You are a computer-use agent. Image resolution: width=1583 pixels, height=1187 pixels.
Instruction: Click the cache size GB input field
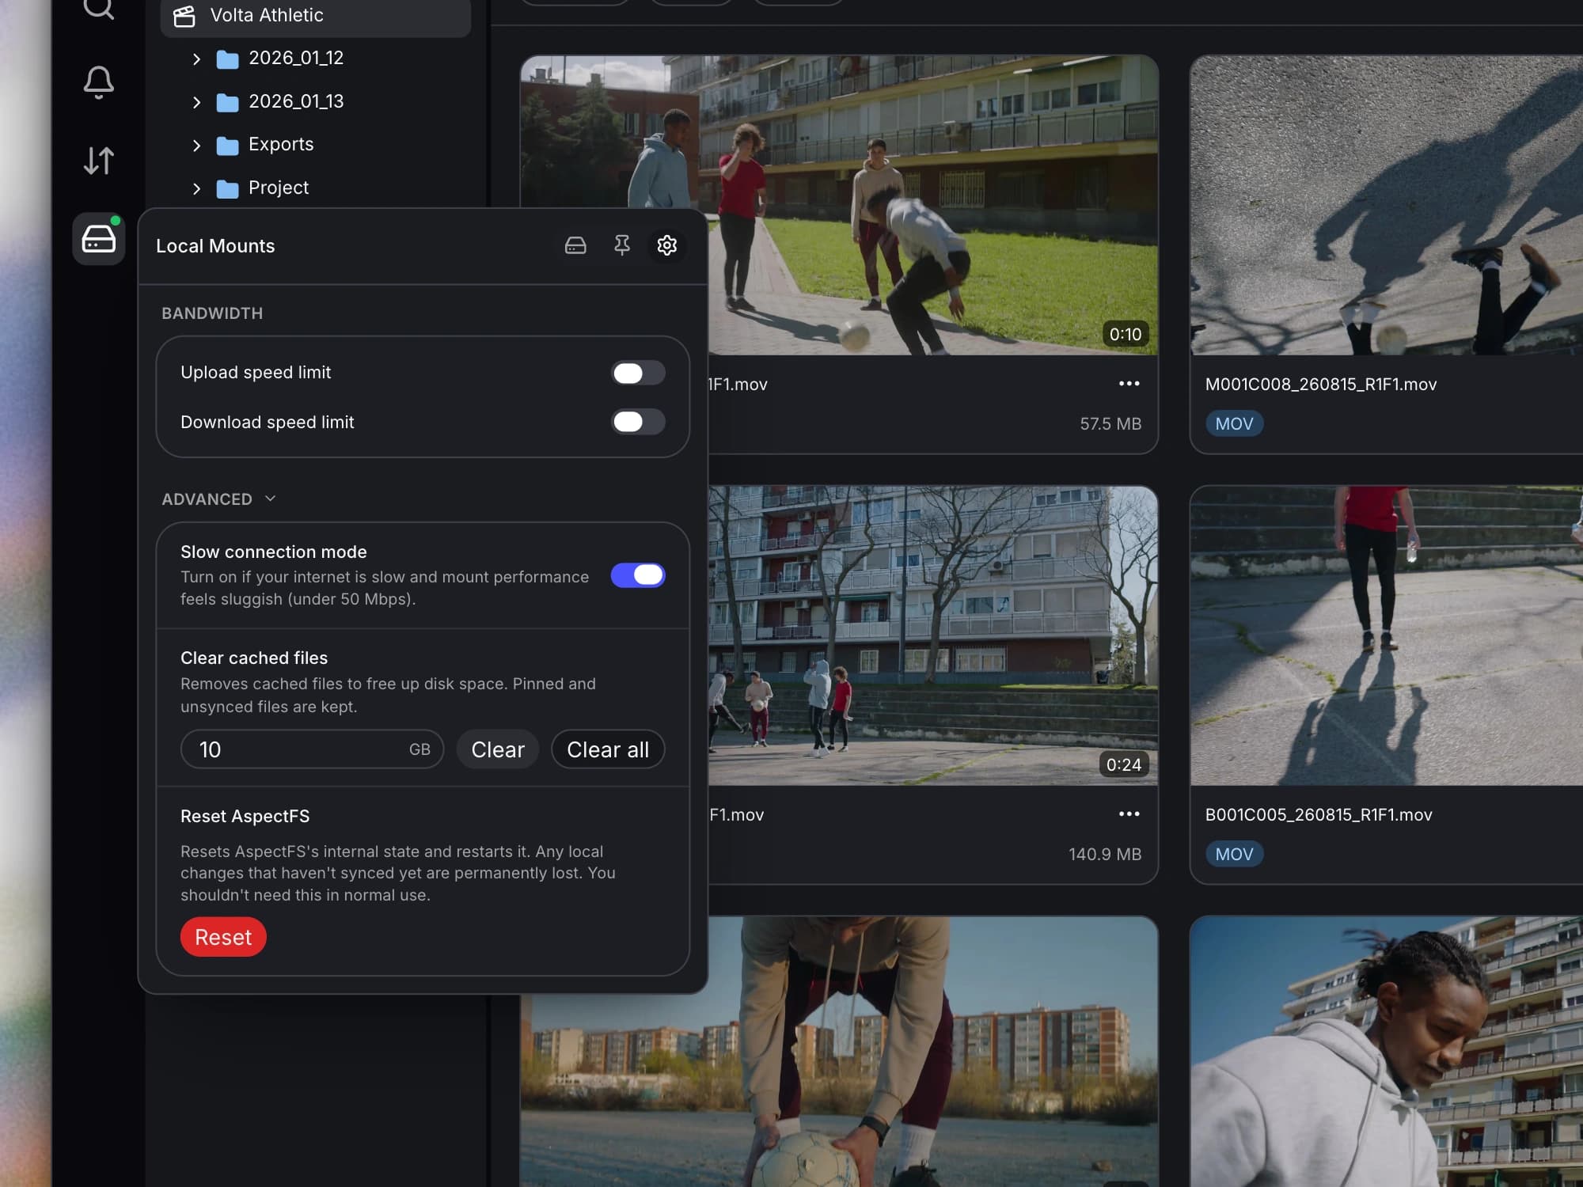pos(312,749)
